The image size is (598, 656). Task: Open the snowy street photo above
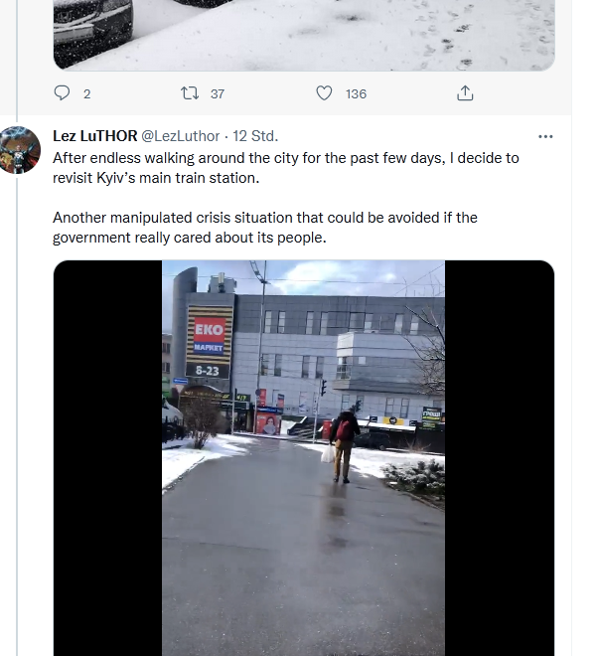click(304, 35)
